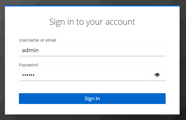This screenshot has height=120, width=186.
Task: Click the "Sign In" text on the blue button
Action: click(x=92, y=98)
